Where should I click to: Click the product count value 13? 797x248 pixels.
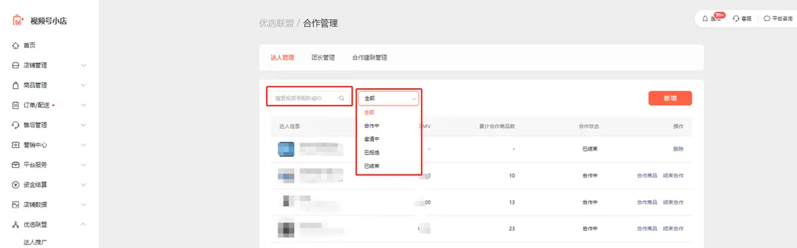coord(512,202)
